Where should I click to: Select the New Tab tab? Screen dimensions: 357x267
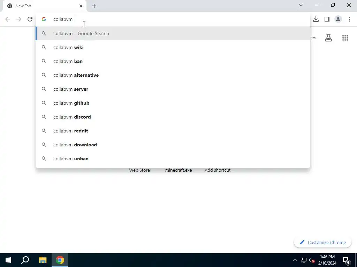pos(45,6)
